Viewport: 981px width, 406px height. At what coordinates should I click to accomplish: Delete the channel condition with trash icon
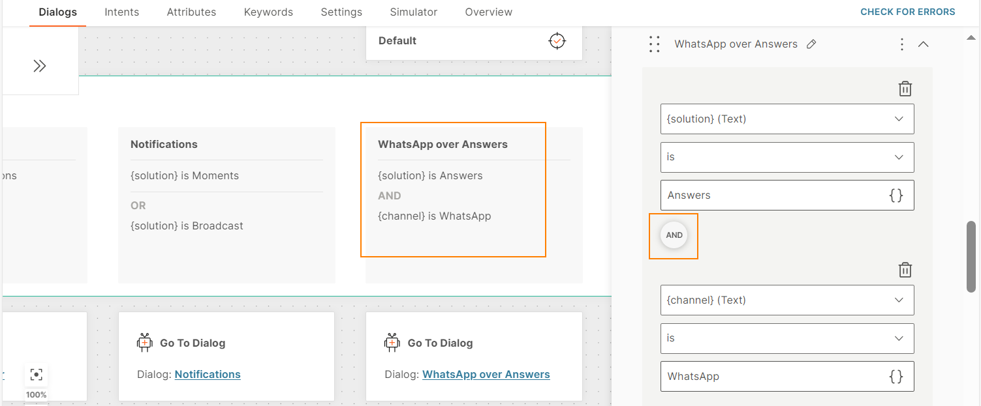point(905,270)
